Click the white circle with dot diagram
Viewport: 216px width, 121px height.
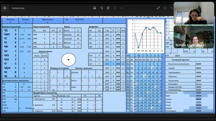pos(69,60)
